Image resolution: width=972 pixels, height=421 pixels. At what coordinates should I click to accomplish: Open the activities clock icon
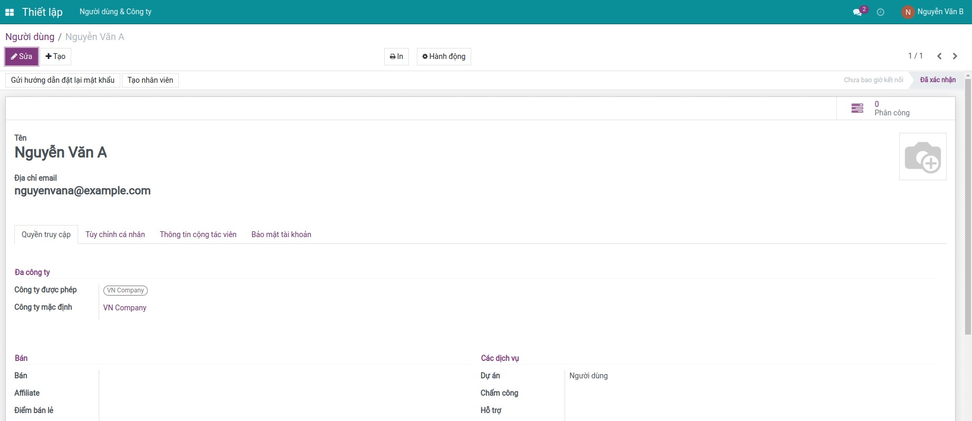coord(880,12)
